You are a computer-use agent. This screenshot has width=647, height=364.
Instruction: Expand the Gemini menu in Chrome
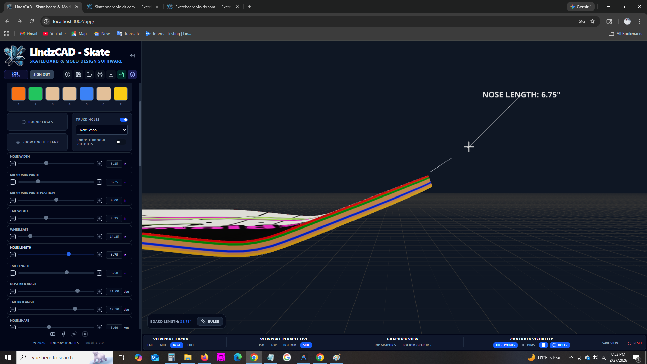(581, 7)
